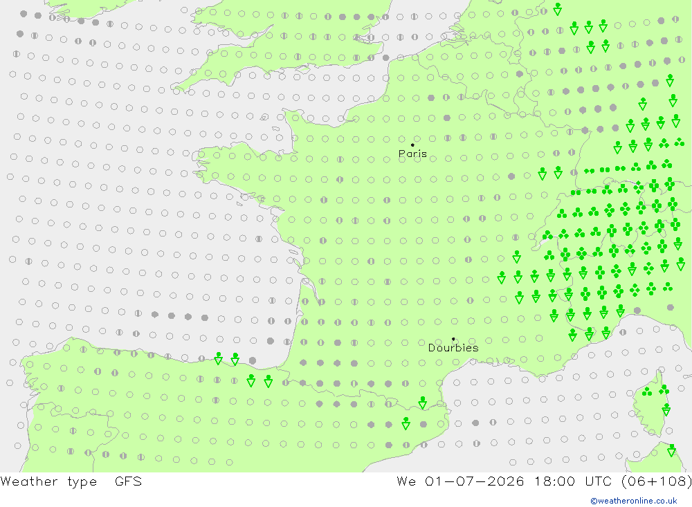
Task: Click the Dourbies location label
Action: click(x=453, y=348)
